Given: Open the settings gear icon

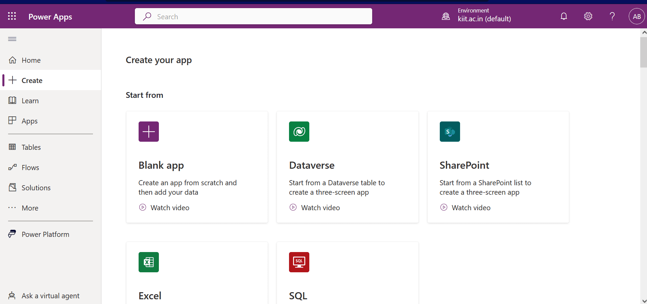Looking at the screenshot, I should coord(588,16).
